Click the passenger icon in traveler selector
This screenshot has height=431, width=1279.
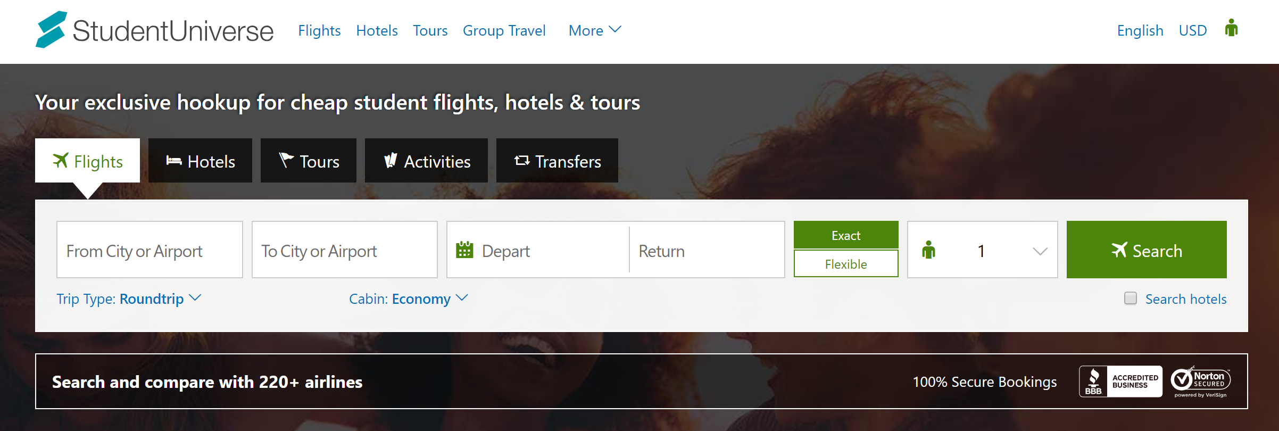point(928,250)
